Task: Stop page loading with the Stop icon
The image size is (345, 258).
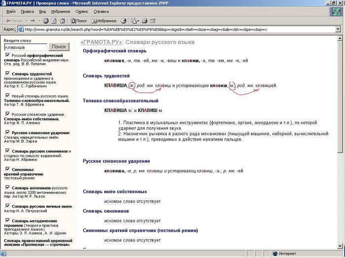Action: (45, 21)
